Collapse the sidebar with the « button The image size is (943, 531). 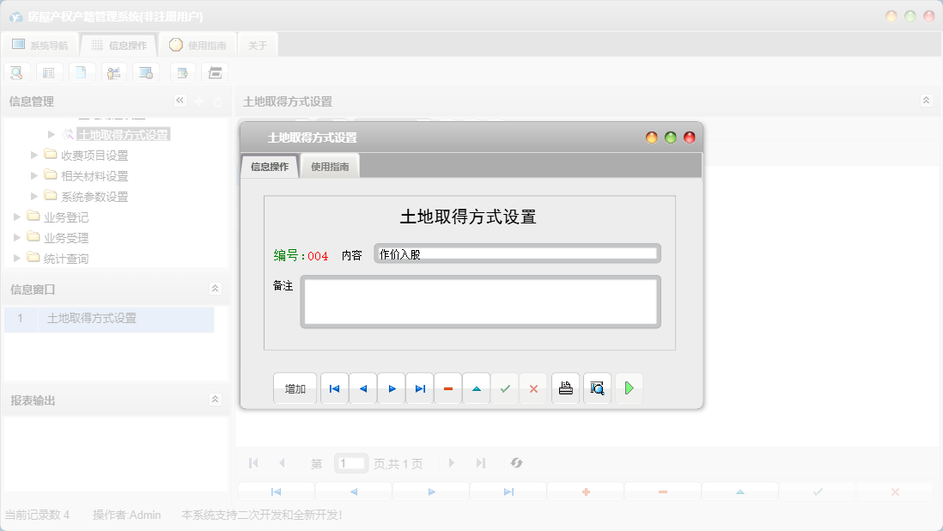[x=179, y=101]
